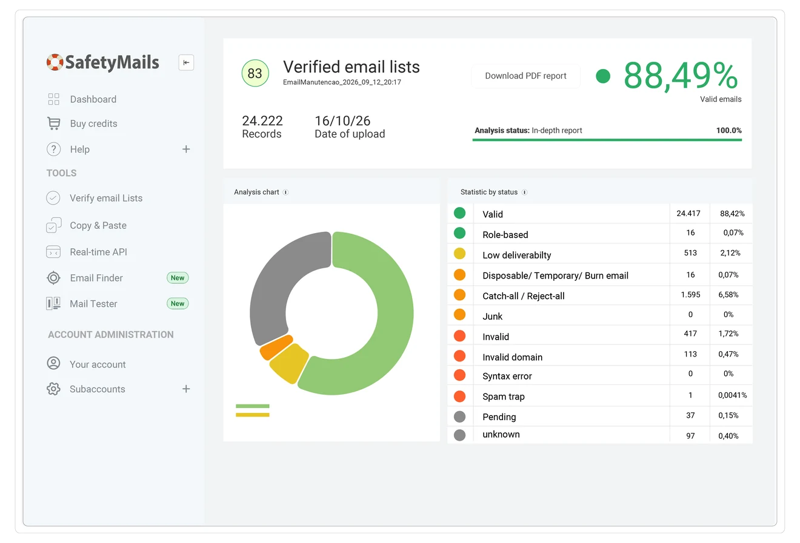Click the Your account profile icon
This screenshot has height=543, width=800.
click(x=53, y=363)
